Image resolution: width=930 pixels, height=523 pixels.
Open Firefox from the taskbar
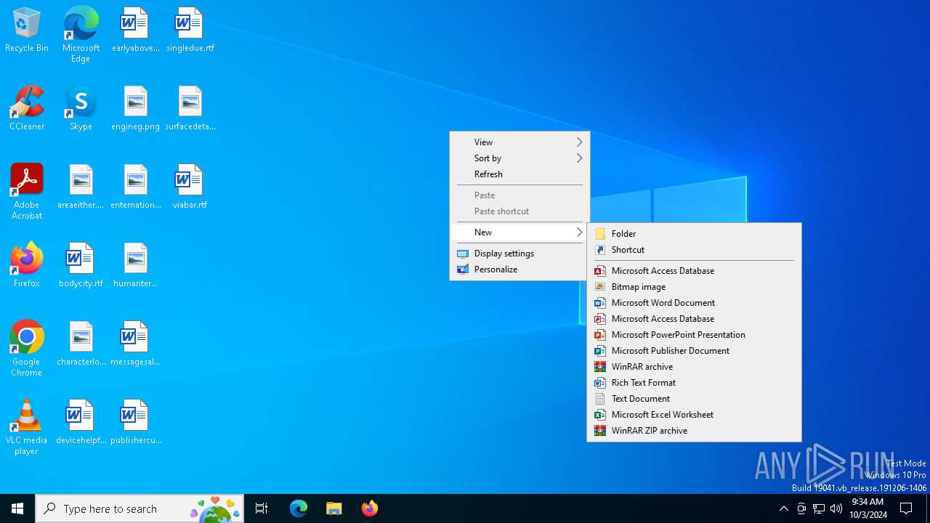pos(370,508)
